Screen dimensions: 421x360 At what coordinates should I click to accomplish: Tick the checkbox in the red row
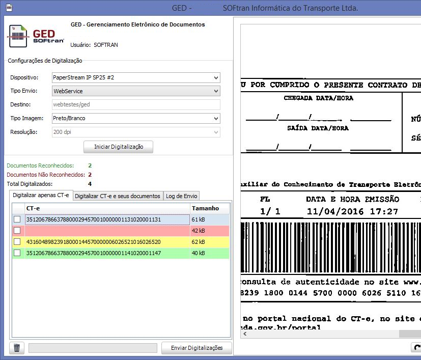(17, 231)
